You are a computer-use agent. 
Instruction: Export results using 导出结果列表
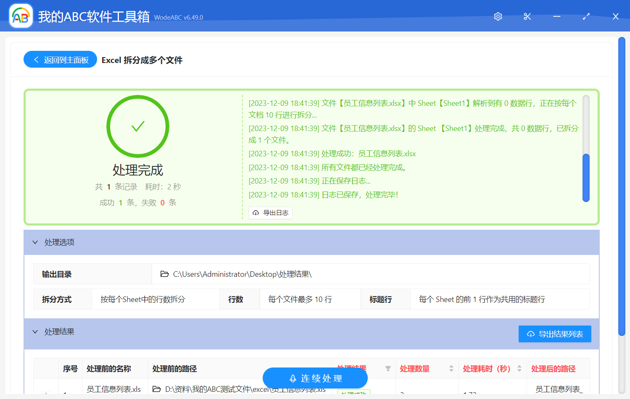(555, 334)
